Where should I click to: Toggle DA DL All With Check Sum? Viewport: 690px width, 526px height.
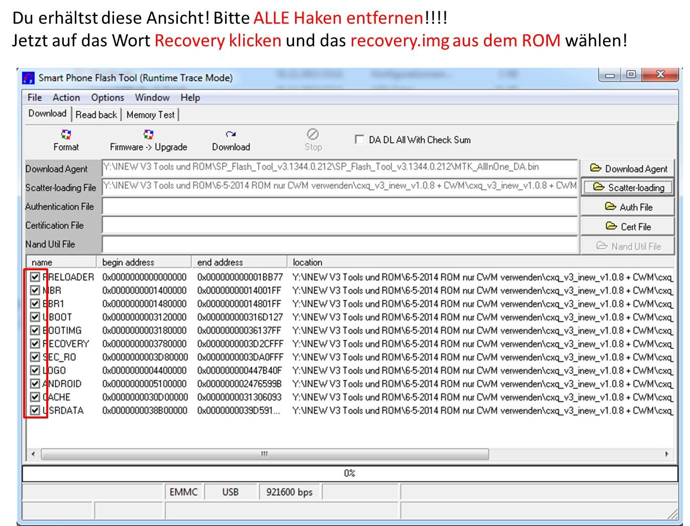pyautogui.click(x=359, y=139)
